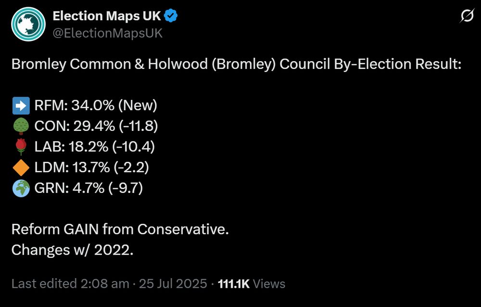
Task: Click the Changes w/ 2022 text
Action: pos(73,250)
